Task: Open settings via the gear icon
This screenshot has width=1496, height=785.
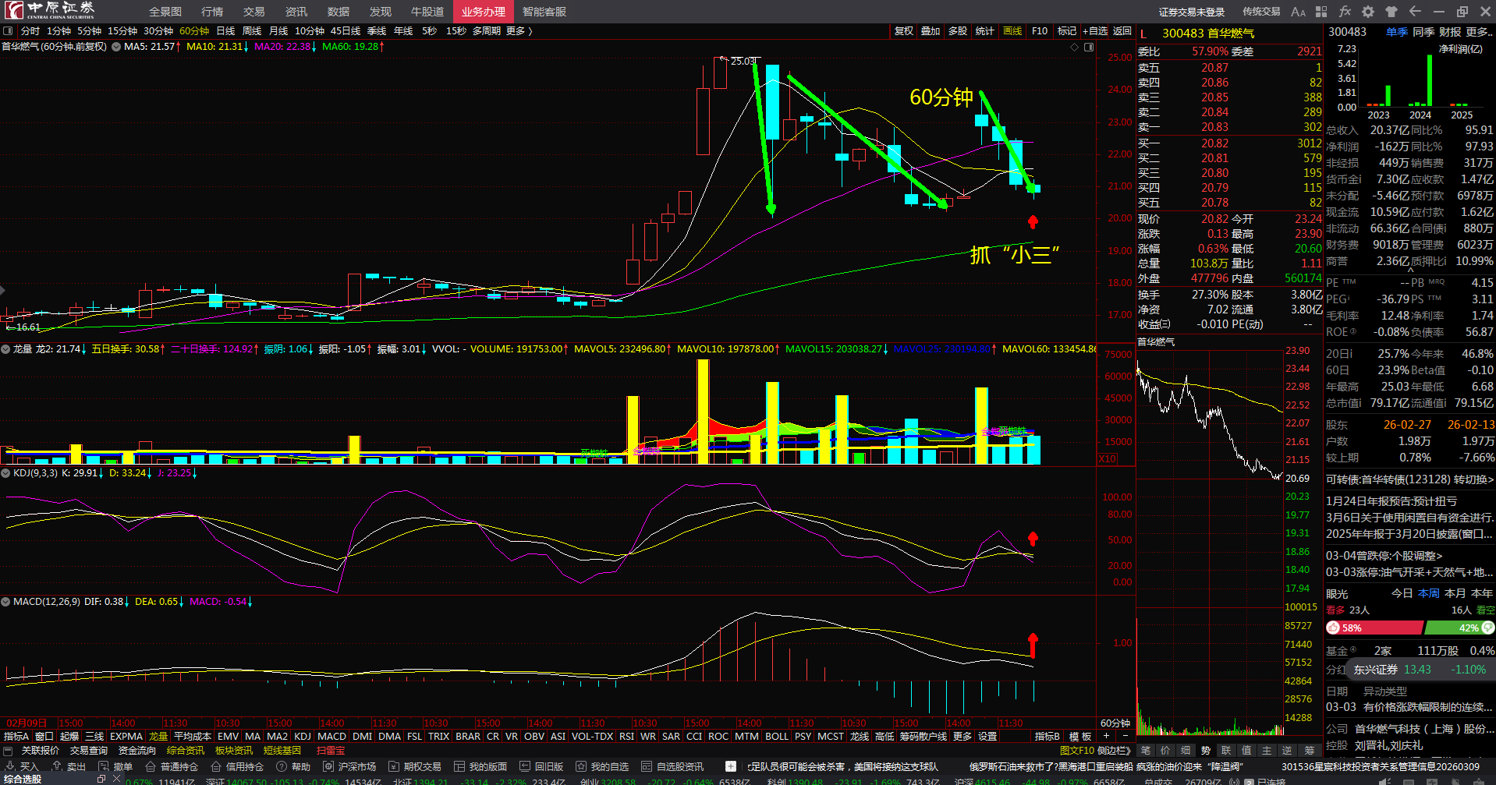Action: pos(1368,12)
